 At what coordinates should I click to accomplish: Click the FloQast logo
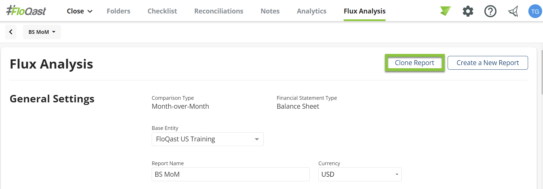[x=26, y=11]
